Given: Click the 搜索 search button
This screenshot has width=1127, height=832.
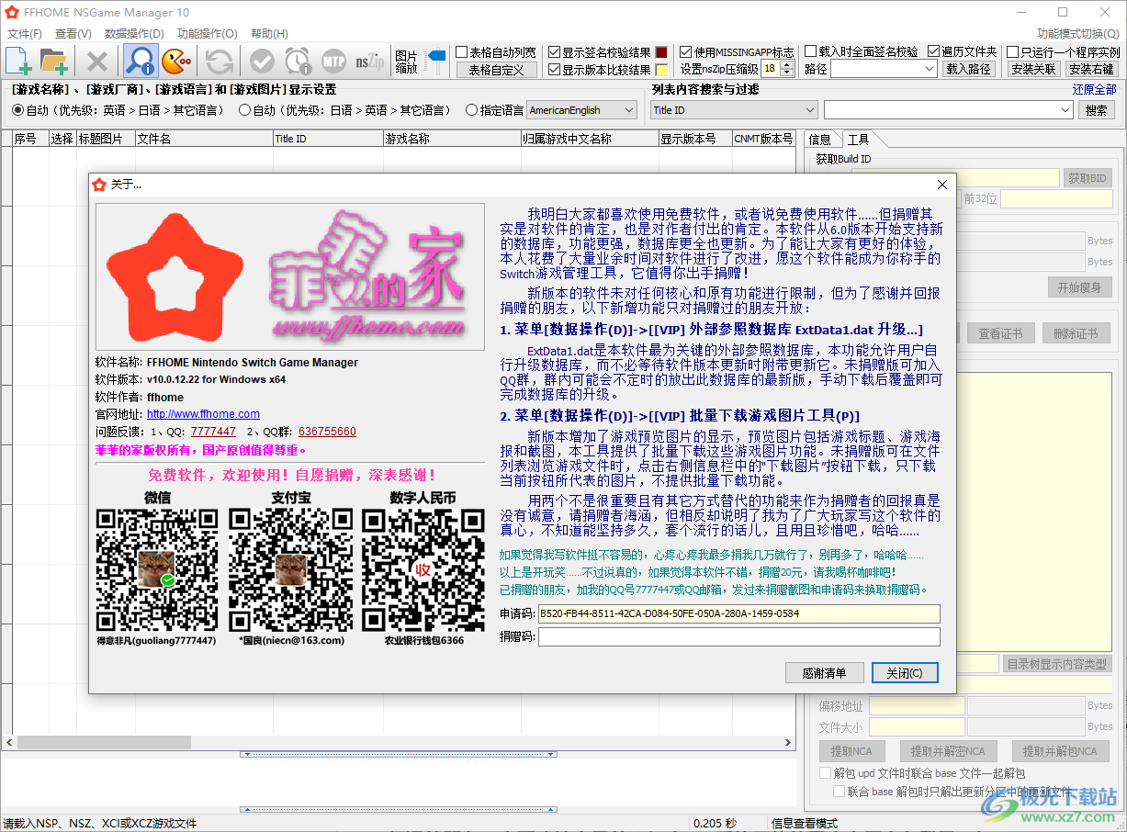Looking at the screenshot, I should (1096, 110).
